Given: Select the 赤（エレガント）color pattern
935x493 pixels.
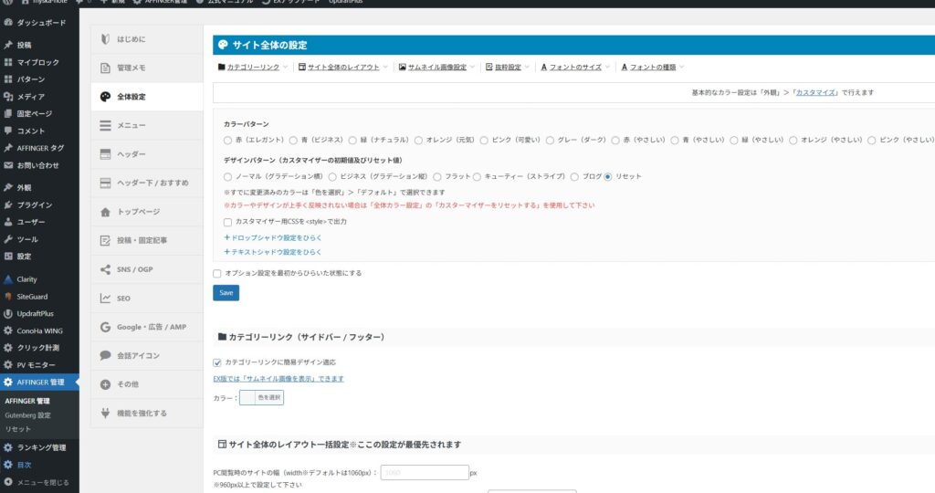Looking at the screenshot, I should [227, 140].
